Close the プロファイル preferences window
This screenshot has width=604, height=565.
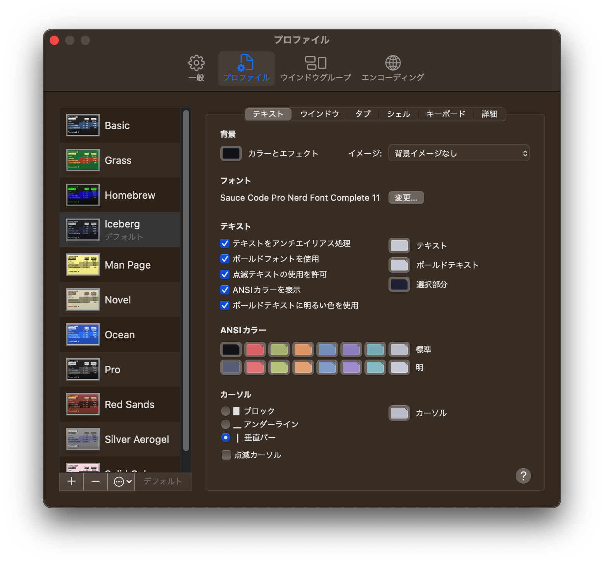[54, 40]
